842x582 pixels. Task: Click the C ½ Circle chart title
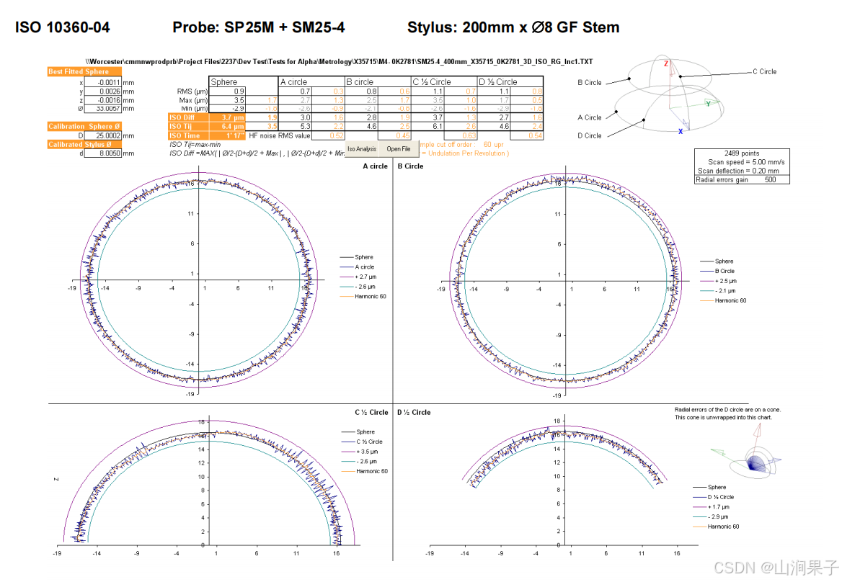(x=371, y=413)
